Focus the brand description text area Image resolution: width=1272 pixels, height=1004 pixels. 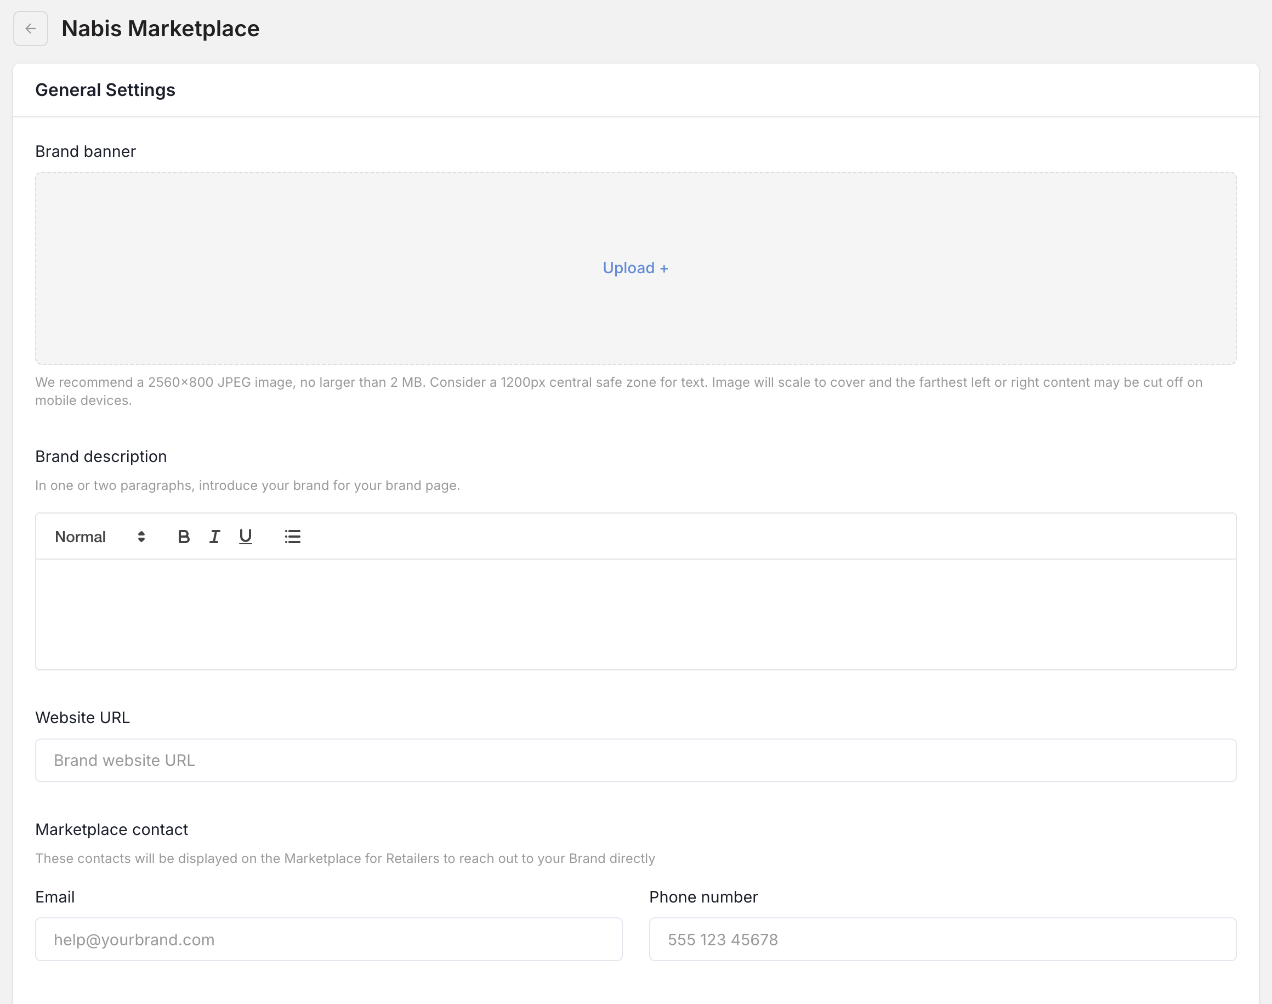[635, 614]
